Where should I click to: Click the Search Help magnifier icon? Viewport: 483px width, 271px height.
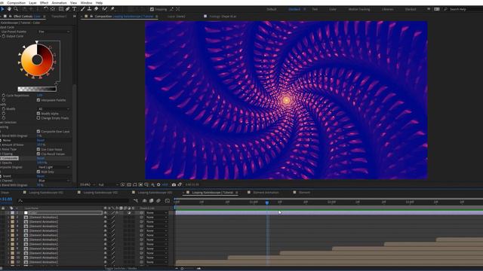[445, 9]
